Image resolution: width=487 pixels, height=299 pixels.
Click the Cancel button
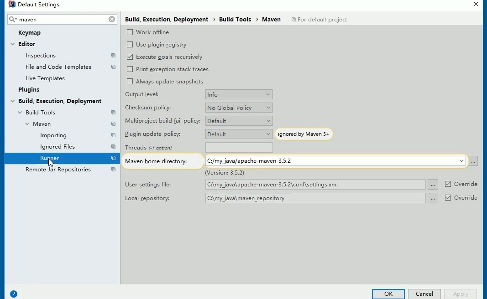pyautogui.click(x=424, y=294)
